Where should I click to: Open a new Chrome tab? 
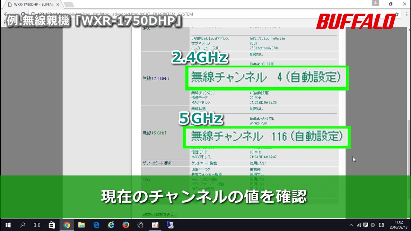tap(69, 4)
